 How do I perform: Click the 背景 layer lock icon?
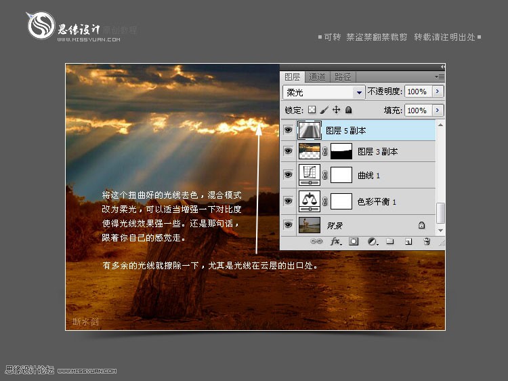421,225
